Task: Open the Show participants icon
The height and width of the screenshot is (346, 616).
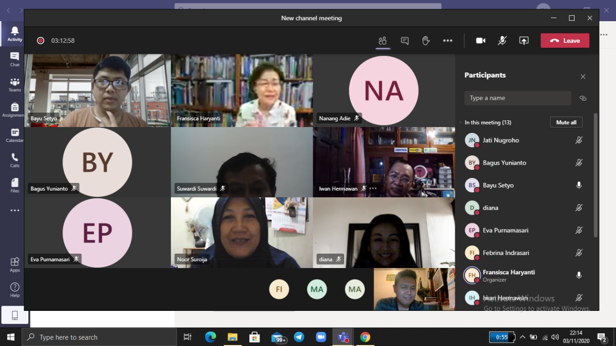Action: [x=383, y=41]
